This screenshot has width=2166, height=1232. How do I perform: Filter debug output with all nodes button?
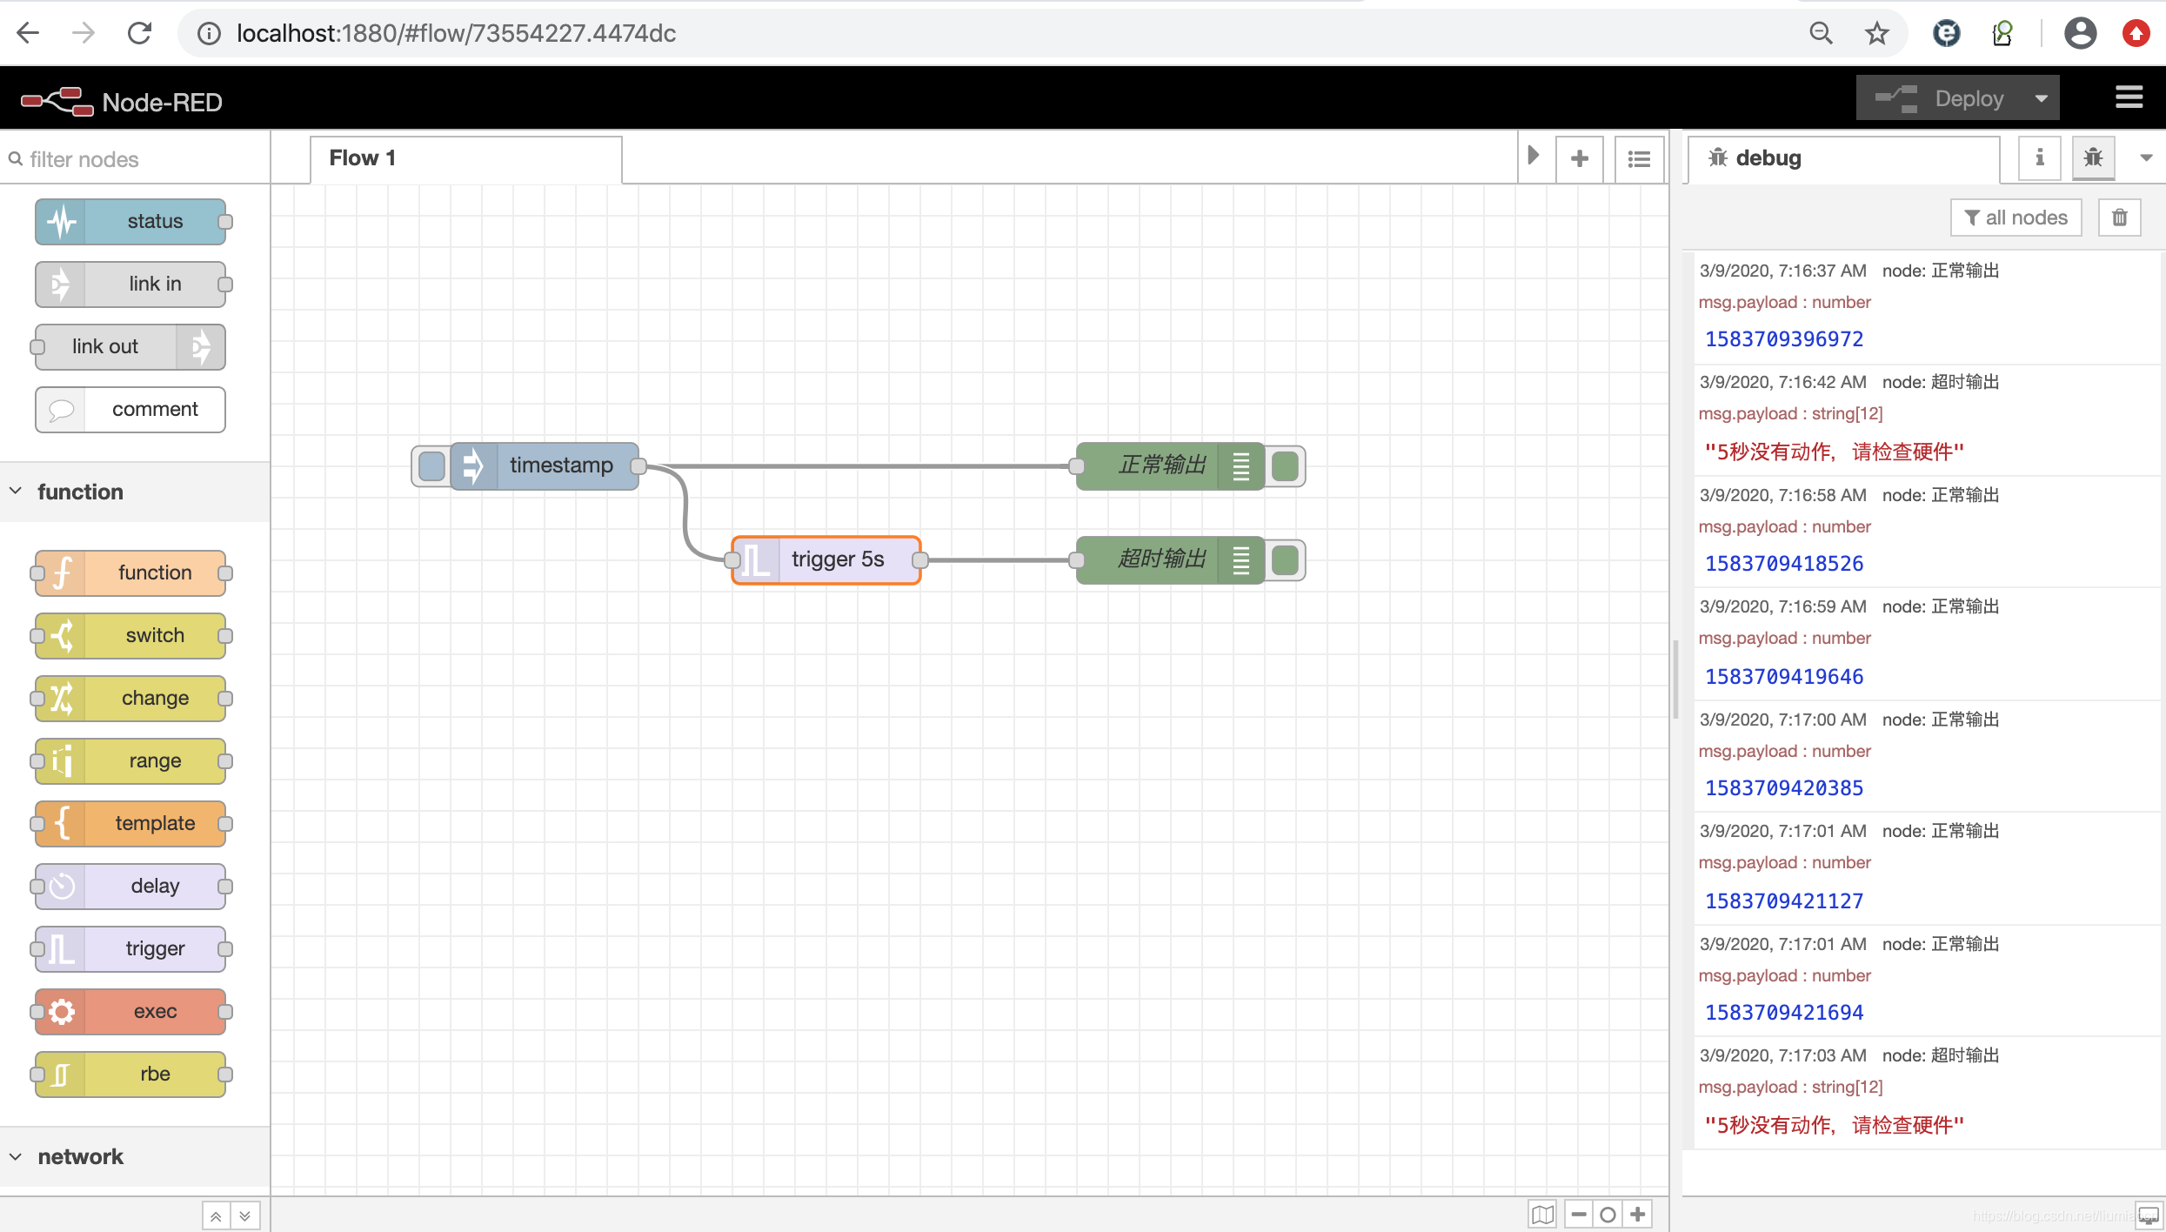pyautogui.click(x=2016, y=217)
